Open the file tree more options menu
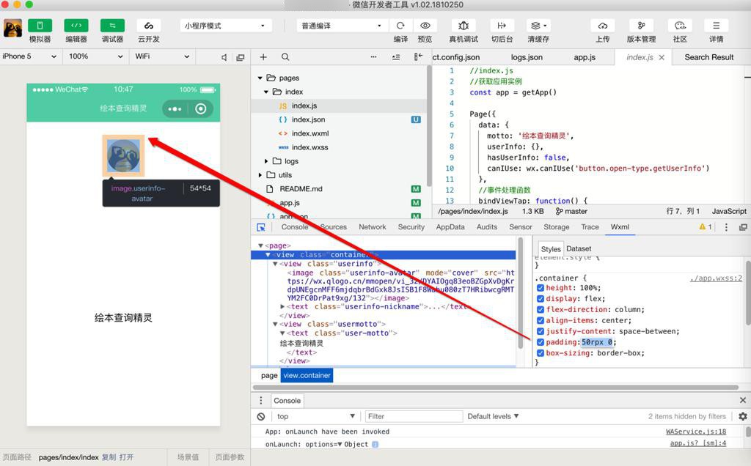751x466 pixels. coord(373,57)
